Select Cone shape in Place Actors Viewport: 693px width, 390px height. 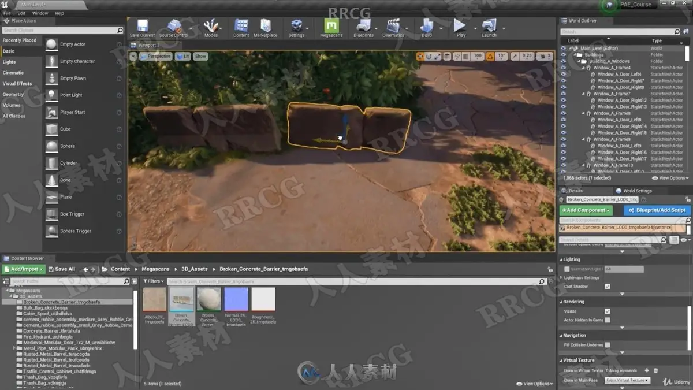tap(65, 180)
